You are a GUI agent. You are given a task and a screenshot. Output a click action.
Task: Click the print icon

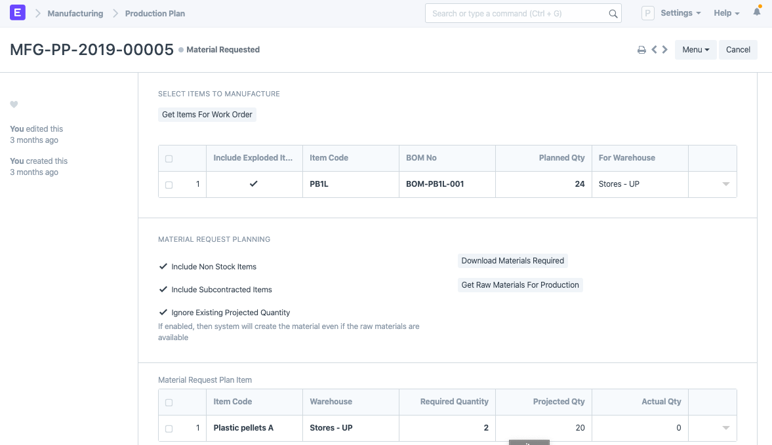pyautogui.click(x=641, y=49)
